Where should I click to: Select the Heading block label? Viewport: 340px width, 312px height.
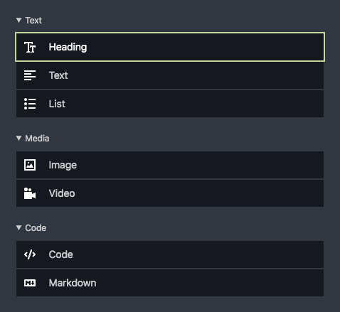point(68,47)
